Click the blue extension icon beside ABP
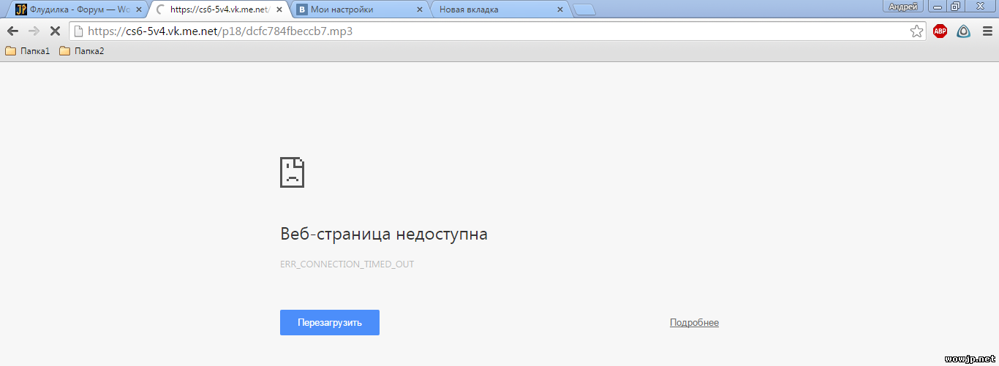This screenshot has width=999, height=366. tap(964, 31)
